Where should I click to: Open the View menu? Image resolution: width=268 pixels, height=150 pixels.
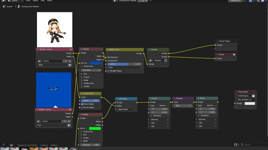click(28, 1)
